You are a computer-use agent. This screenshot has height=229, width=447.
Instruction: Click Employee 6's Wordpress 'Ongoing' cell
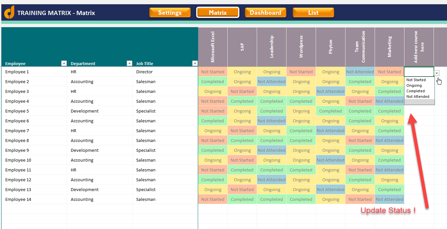pyautogui.click(x=301, y=121)
